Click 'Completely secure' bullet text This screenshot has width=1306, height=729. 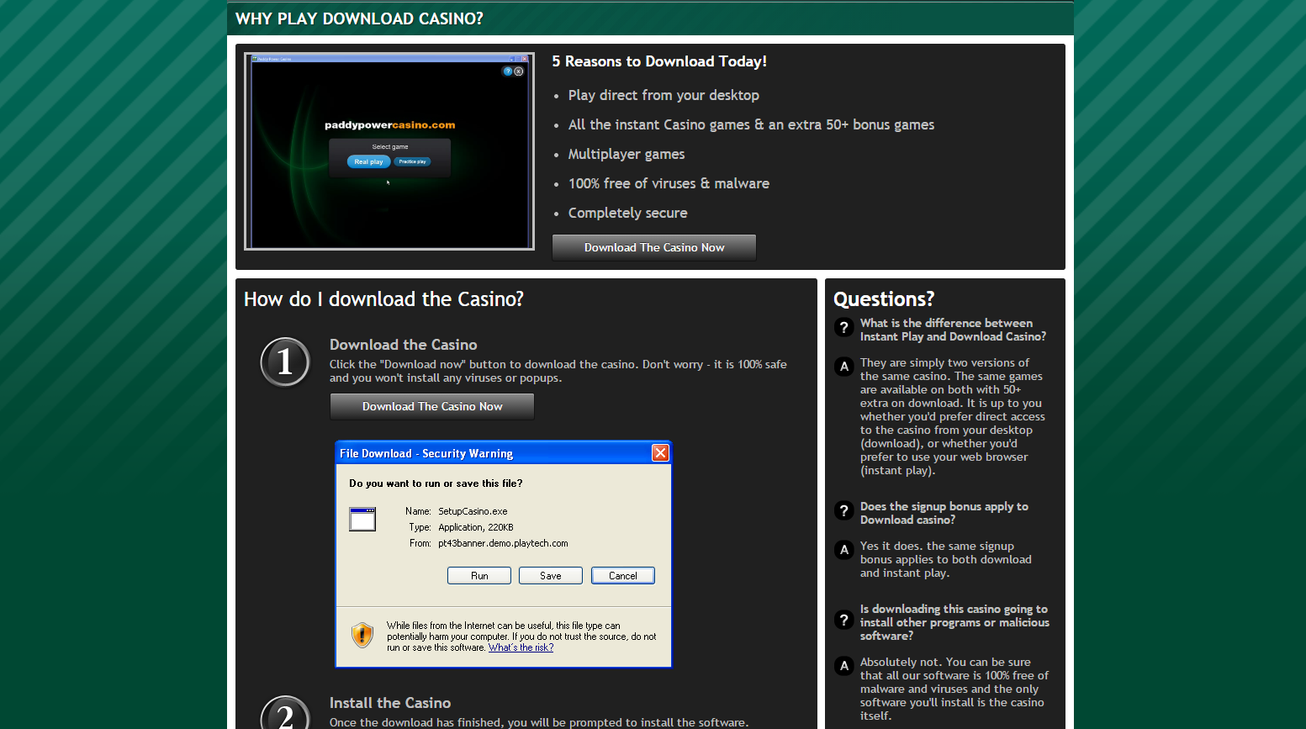pos(627,214)
